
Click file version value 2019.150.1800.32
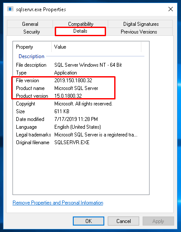pyautogui.click(x=73, y=80)
